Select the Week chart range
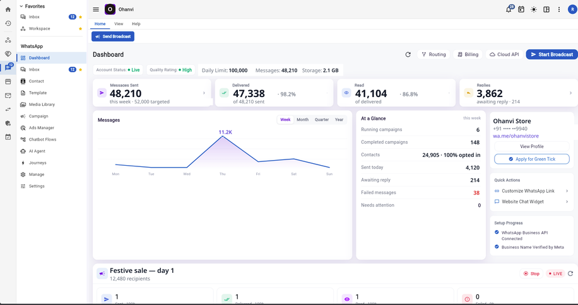Viewport: 578px width, 305px height. [285, 120]
